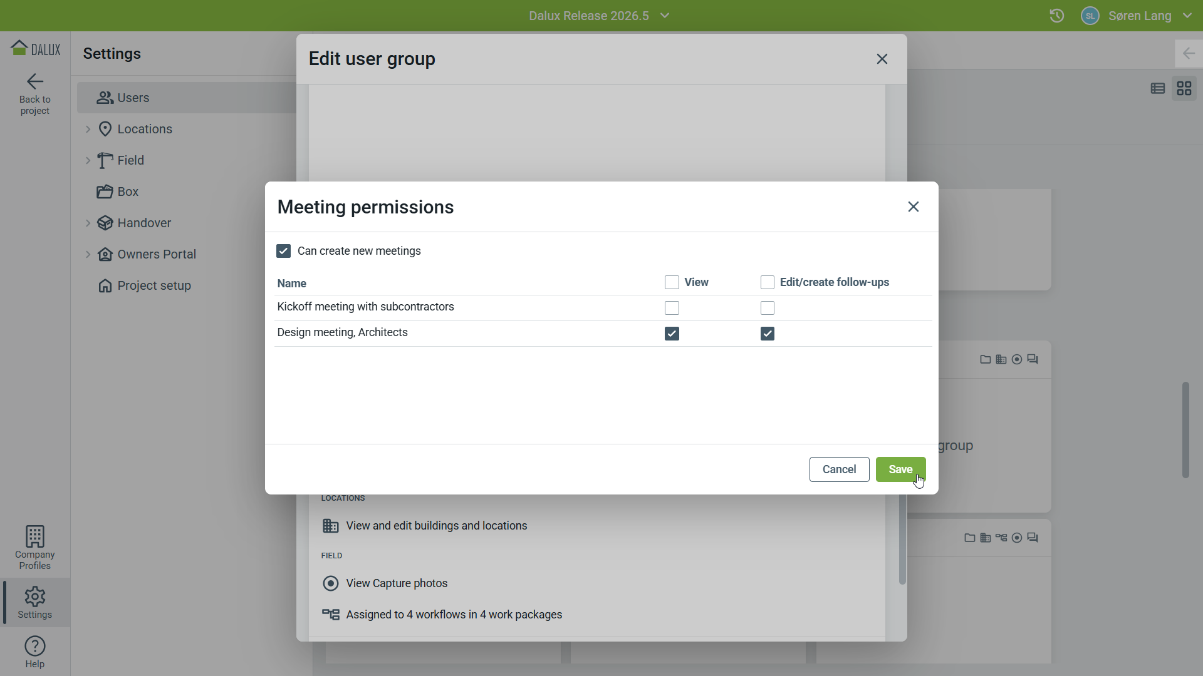The height and width of the screenshot is (676, 1203).
Task: Open Company Profiles building icon
Action: click(35, 536)
